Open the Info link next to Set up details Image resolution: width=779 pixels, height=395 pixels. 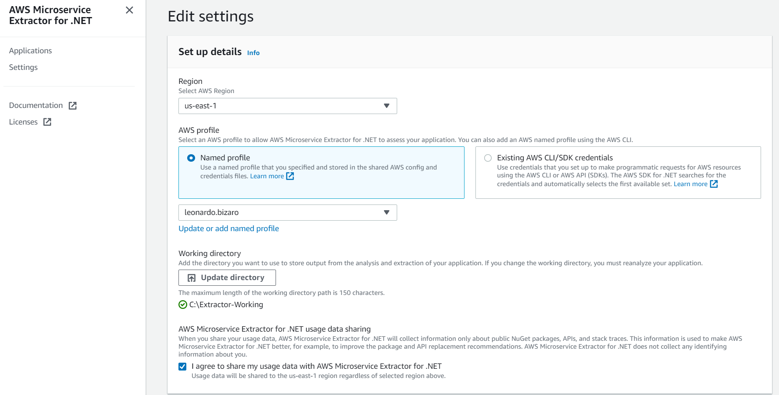tap(253, 53)
